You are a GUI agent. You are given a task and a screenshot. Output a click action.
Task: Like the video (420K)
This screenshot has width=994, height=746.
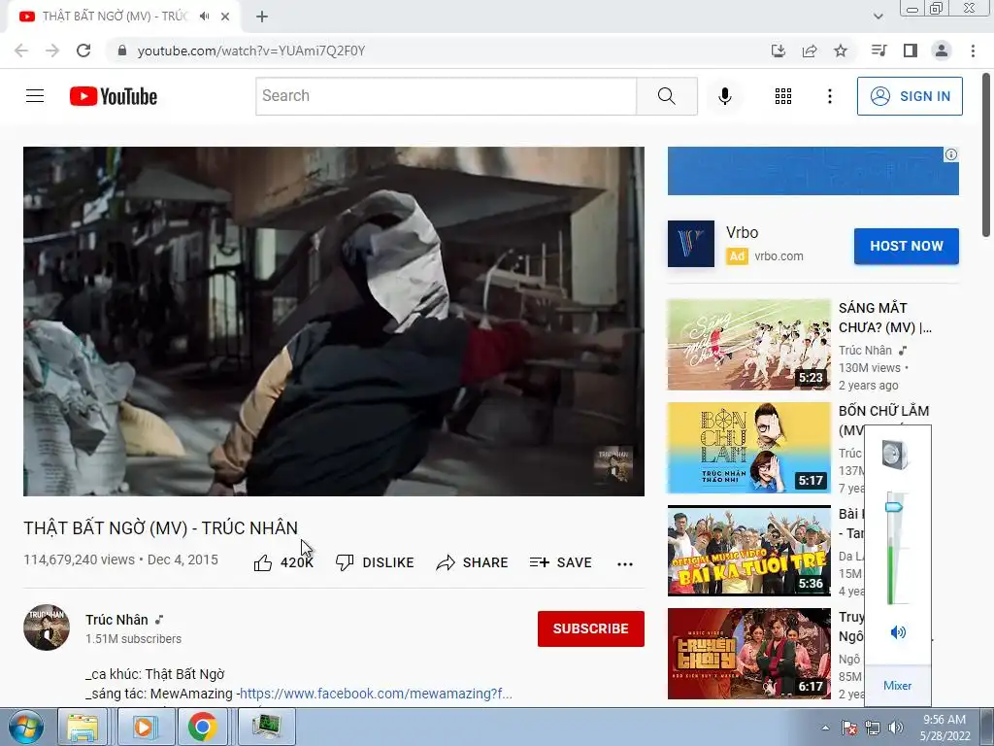pyautogui.click(x=283, y=562)
